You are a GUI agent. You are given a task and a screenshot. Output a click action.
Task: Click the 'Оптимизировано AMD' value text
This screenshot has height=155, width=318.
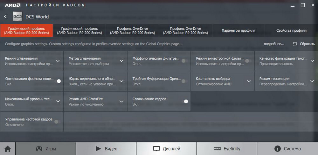click(x=214, y=84)
